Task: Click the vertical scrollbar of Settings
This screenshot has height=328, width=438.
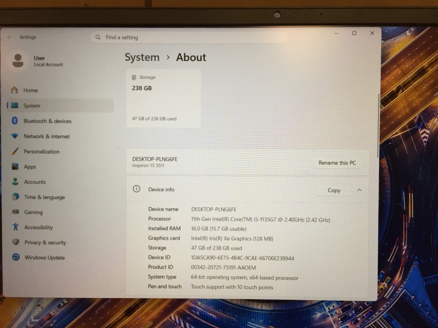Action: 378,126
